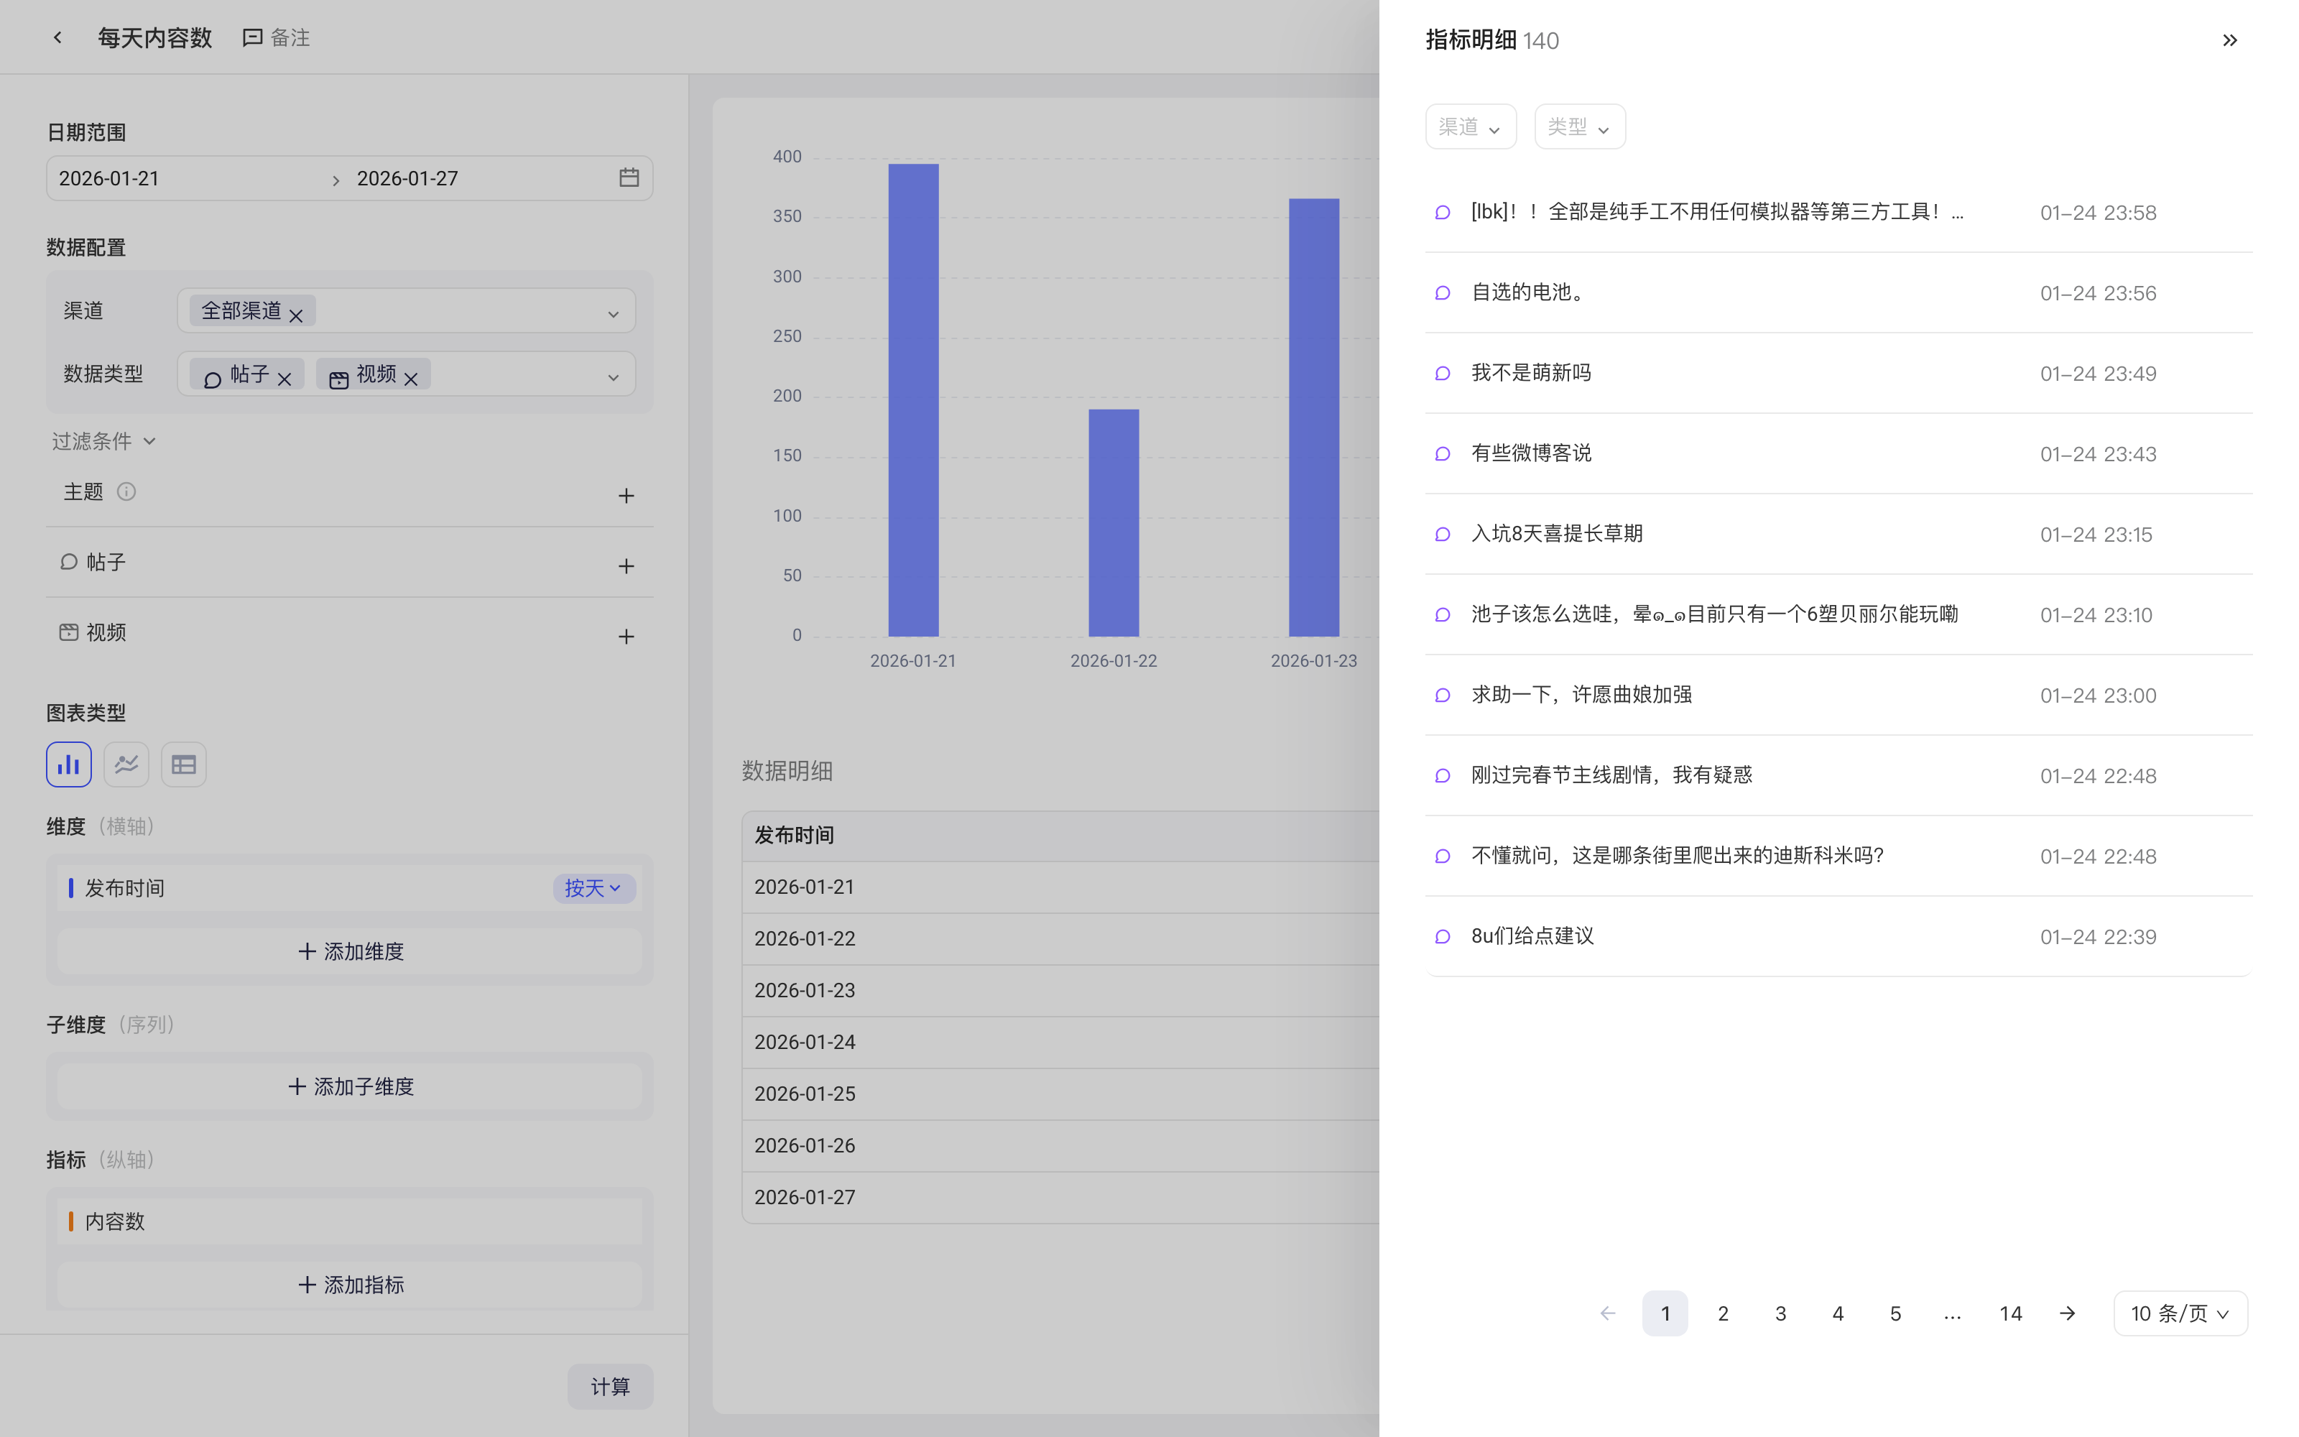
Task: Select the bar chart type
Action: pos(68,764)
